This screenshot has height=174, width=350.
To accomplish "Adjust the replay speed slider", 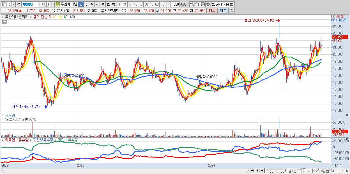I will coord(276,171).
